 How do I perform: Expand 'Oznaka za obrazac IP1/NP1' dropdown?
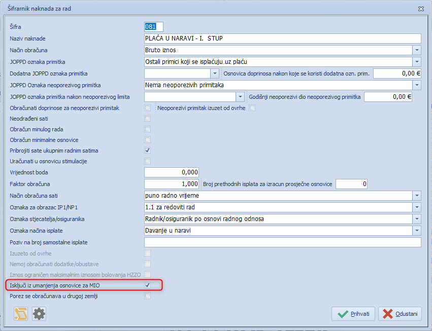pos(416,207)
